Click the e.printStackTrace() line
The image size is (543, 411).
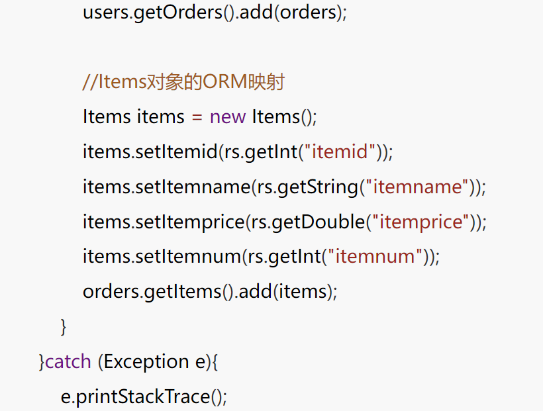144,397
